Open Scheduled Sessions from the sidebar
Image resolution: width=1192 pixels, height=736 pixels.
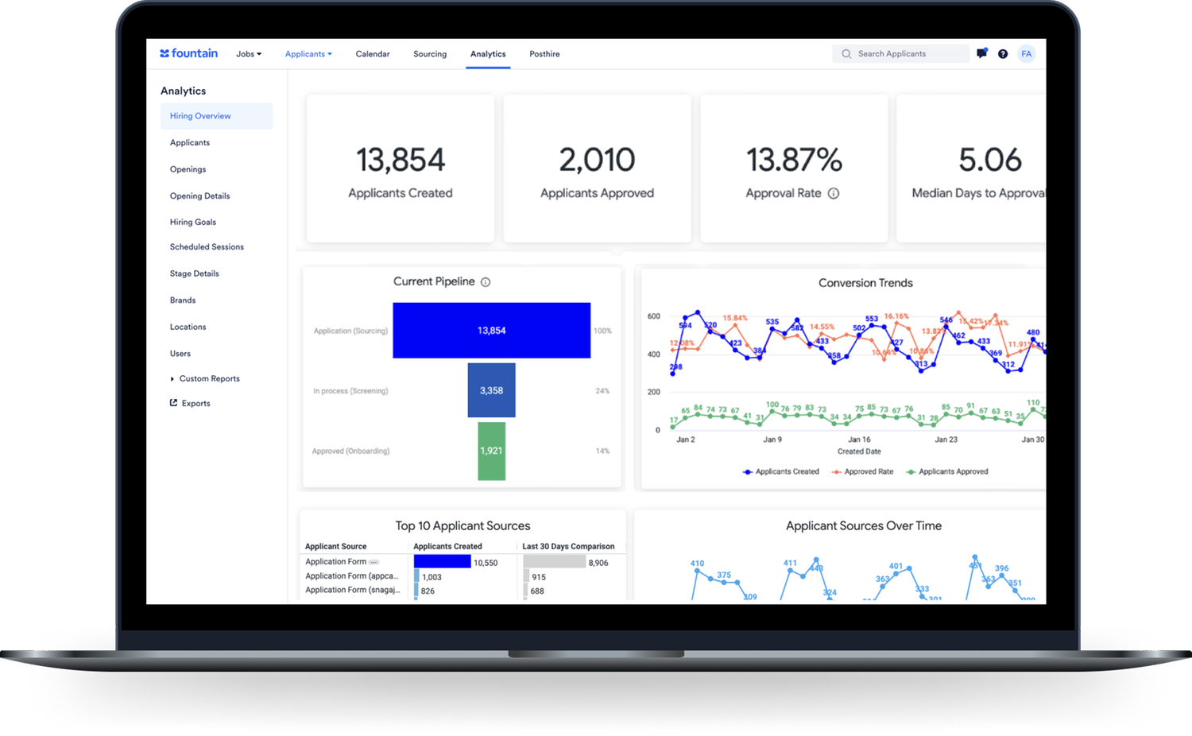(x=207, y=246)
